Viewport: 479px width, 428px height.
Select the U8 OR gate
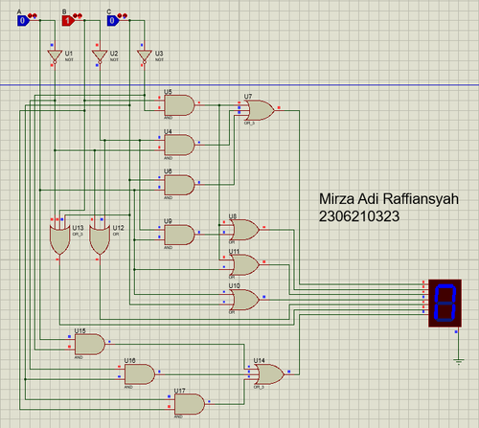(x=244, y=230)
